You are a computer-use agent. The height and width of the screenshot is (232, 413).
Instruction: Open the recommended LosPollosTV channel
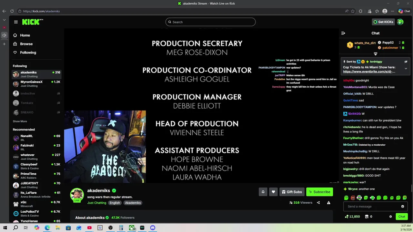pyautogui.click(x=36, y=213)
